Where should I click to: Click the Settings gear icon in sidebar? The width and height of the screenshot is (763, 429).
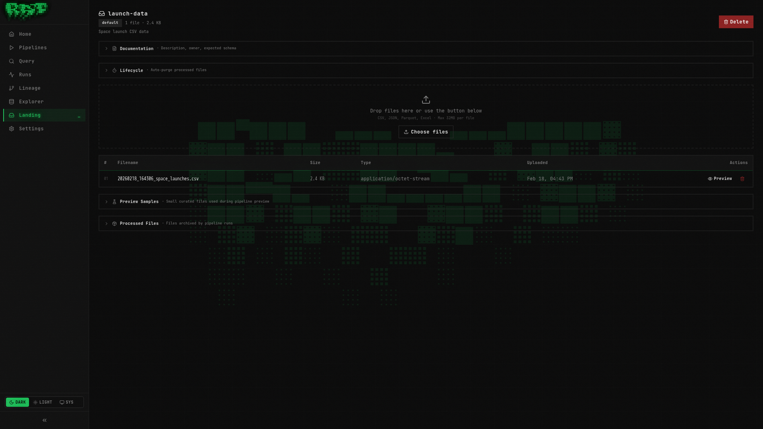[12, 129]
